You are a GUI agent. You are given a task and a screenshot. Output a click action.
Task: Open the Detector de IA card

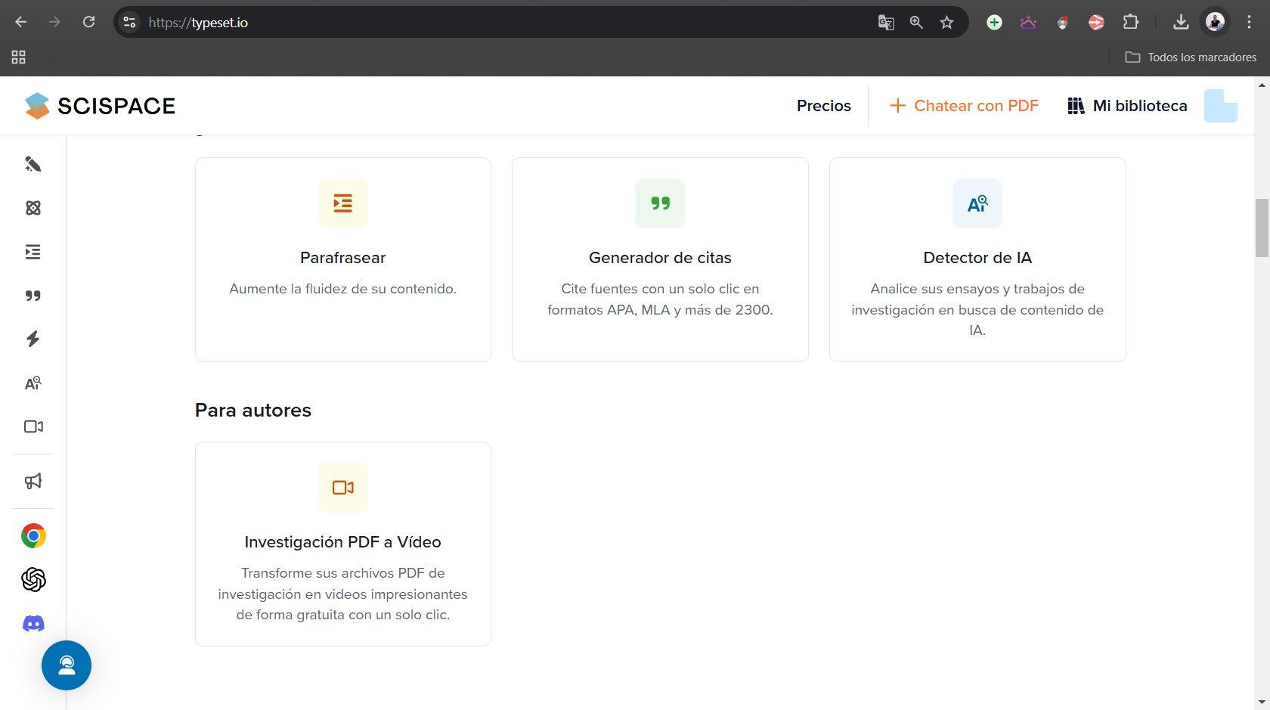tap(977, 259)
